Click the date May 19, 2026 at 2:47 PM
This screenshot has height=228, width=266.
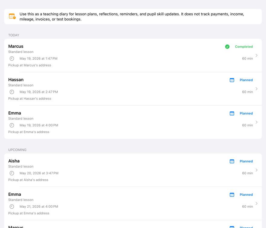point(39,92)
